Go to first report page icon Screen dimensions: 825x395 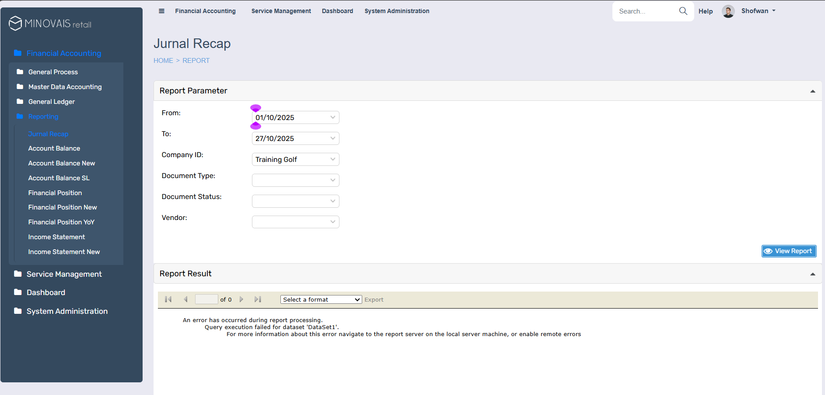pos(168,299)
